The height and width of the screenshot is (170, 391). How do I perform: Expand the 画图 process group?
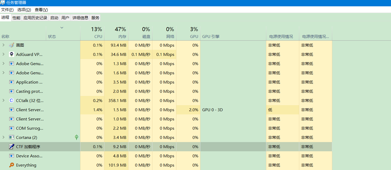pyautogui.click(x=3, y=45)
